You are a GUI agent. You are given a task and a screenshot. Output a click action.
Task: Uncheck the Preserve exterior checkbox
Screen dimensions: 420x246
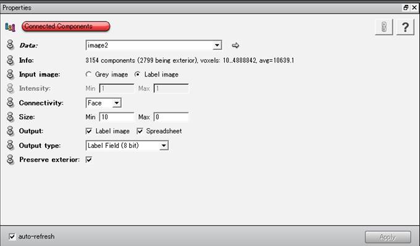89,160
